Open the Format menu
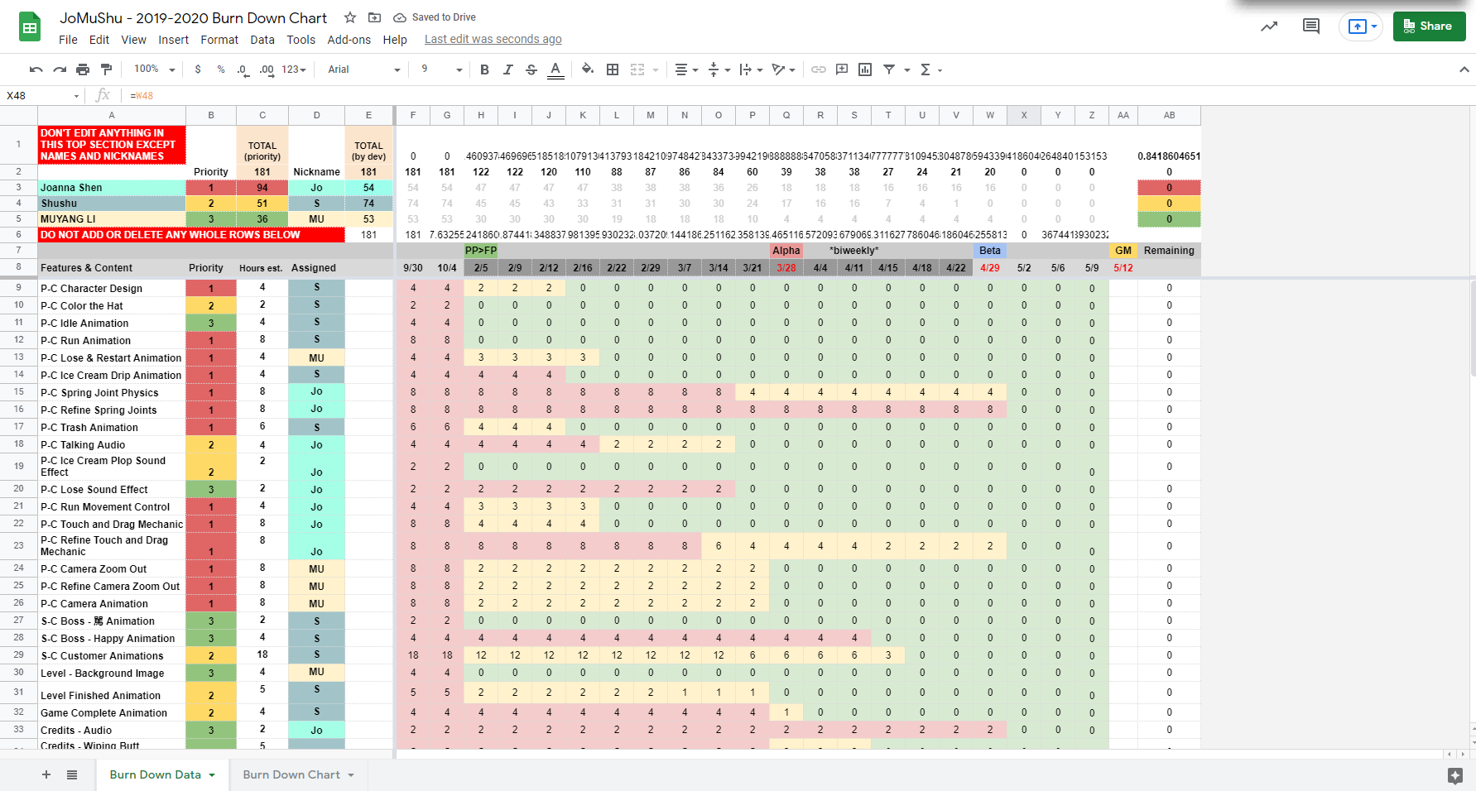Screen dimensions: 1476x791 (x=219, y=40)
